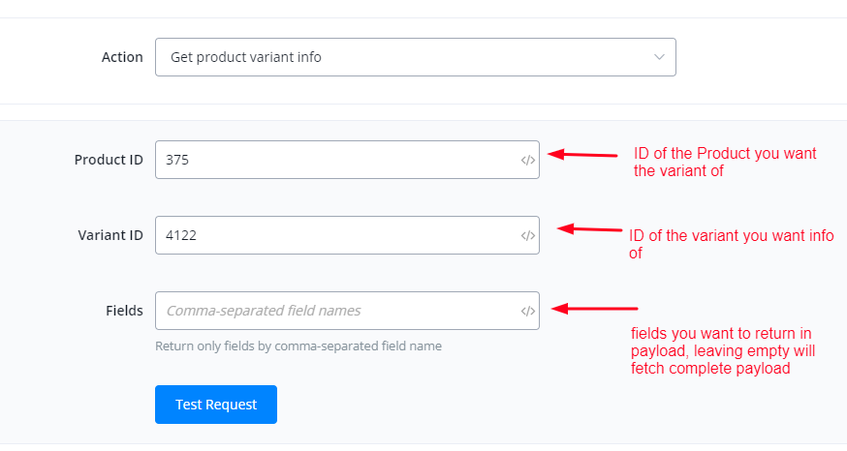Click the red arrow pointing to Product ID
847x451 pixels.
tap(583, 154)
